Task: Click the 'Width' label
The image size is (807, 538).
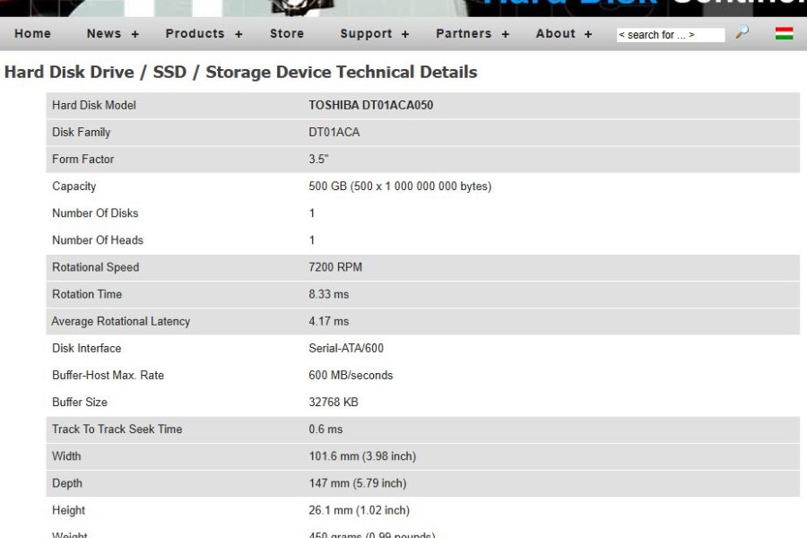Action: point(66,456)
